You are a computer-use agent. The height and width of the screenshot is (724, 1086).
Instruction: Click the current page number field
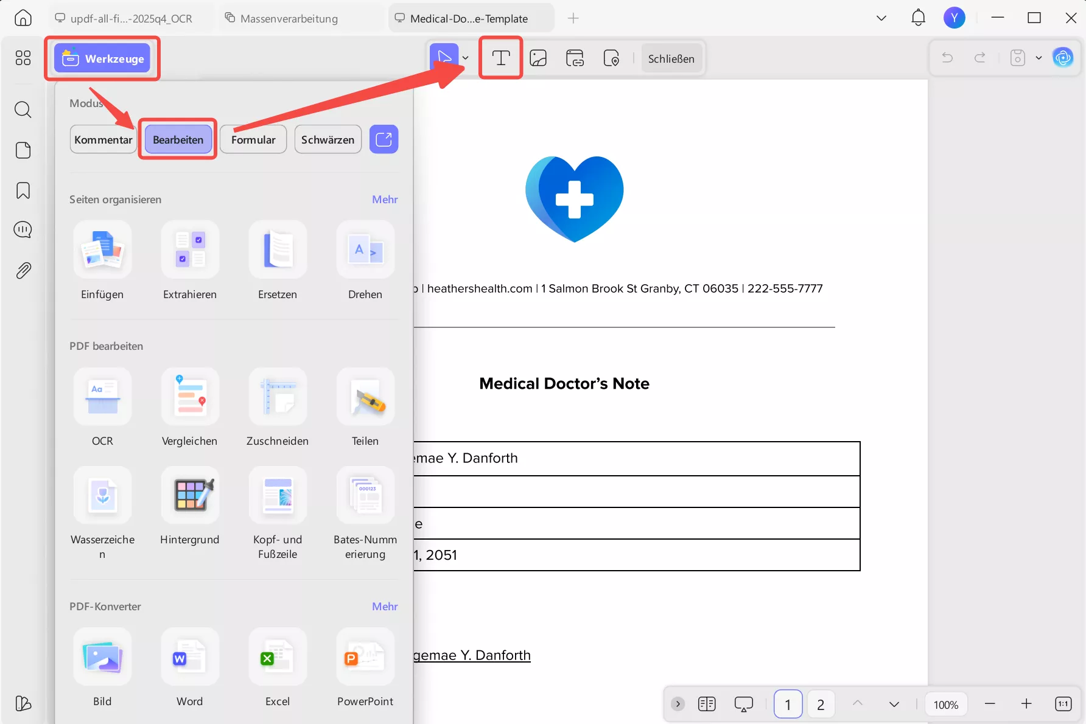coord(788,704)
